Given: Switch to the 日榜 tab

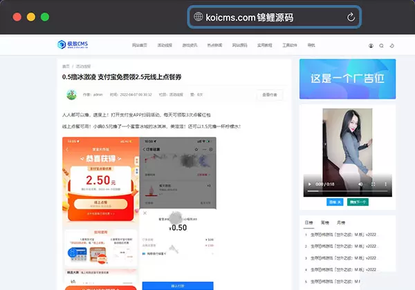Looking at the screenshot, I should tap(308, 222).
